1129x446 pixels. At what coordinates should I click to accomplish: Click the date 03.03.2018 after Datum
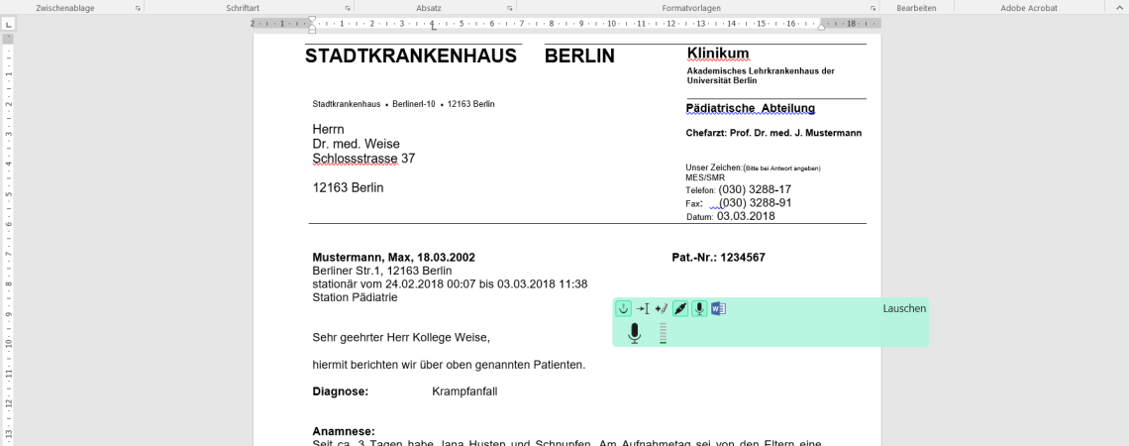point(746,216)
